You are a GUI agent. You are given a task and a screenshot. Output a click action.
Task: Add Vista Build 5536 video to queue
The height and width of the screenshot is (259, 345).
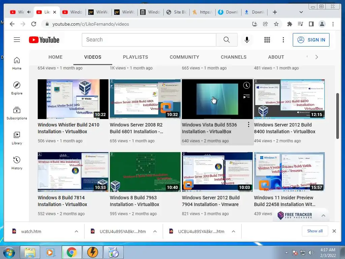point(246,96)
